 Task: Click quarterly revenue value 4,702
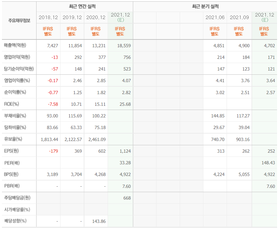(270, 46)
